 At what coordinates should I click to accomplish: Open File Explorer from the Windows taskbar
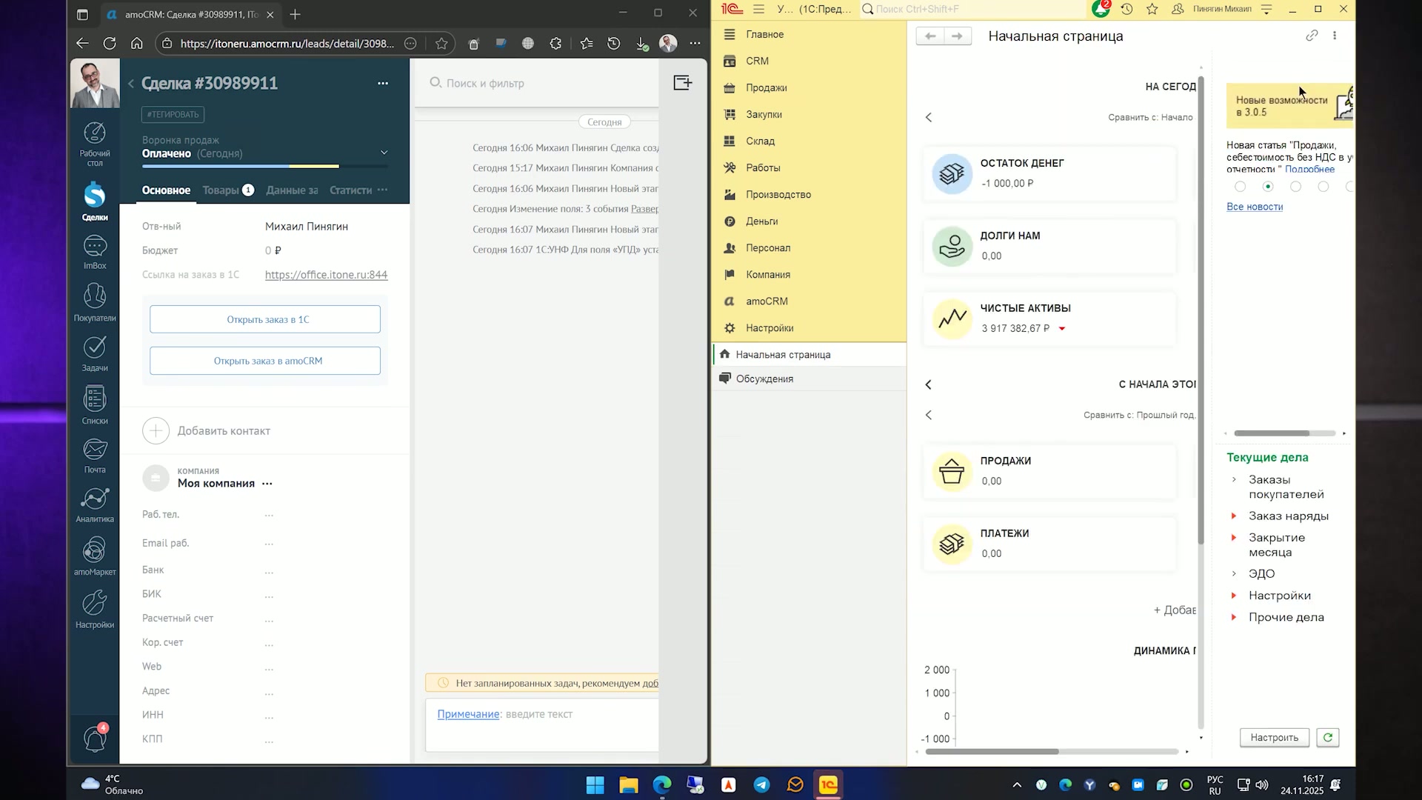(x=628, y=784)
